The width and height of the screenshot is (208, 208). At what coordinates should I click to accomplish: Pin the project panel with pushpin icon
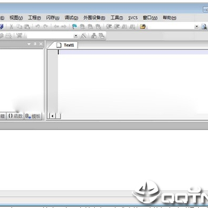coord(35,44)
